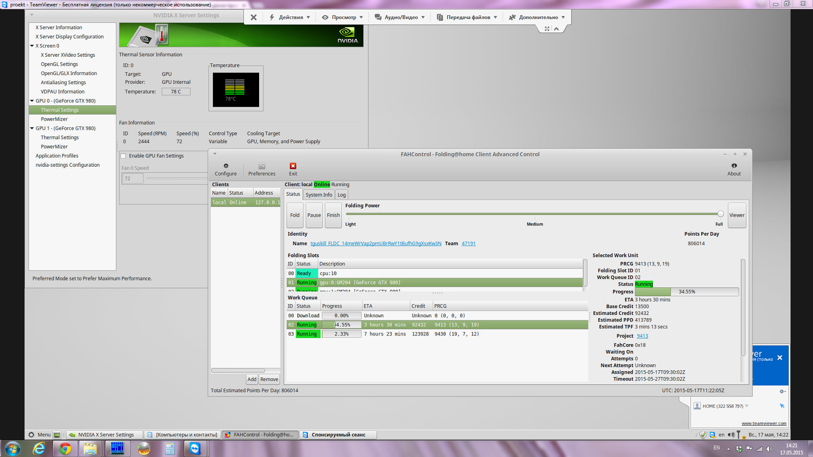Switch to the Log tab

[341, 195]
